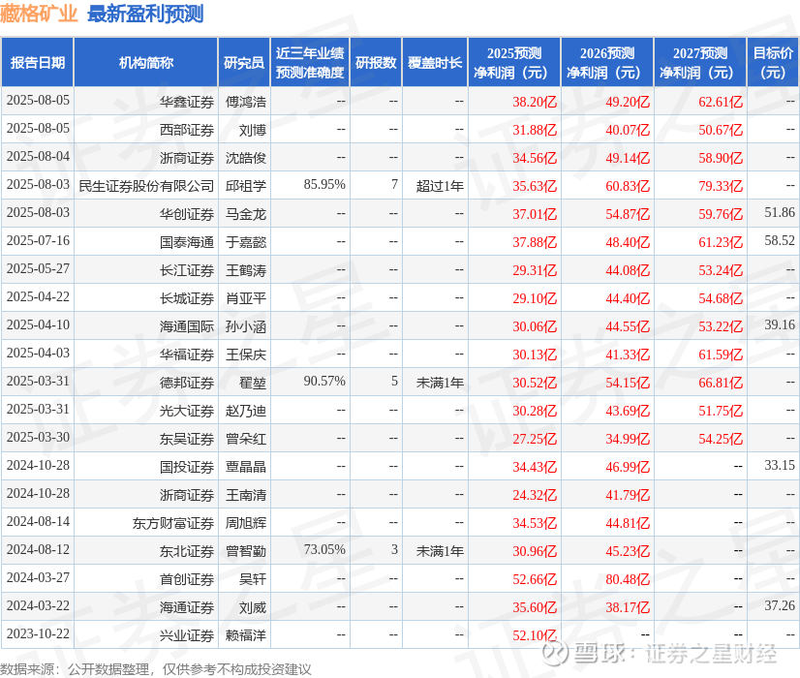This screenshot has width=800, height=678.
Task: Click the 24.32亿 profit value
Action: 535,495
